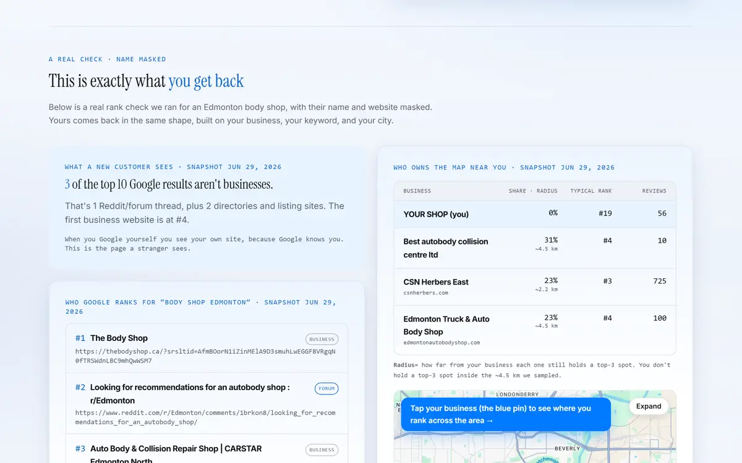Select the CSN Herbers East row

535,287
